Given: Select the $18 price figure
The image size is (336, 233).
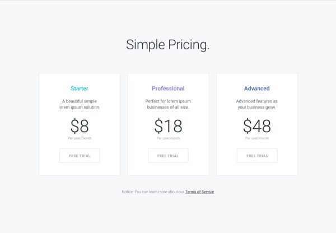Looking at the screenshot, I should 168,126.
